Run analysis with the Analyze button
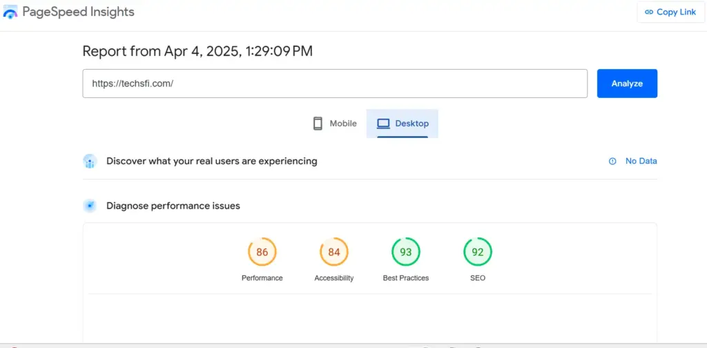This screenshot has width=707, height=348. point(627,84)
